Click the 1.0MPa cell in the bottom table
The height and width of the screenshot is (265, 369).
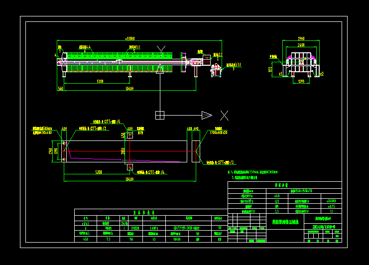[154, 228]
